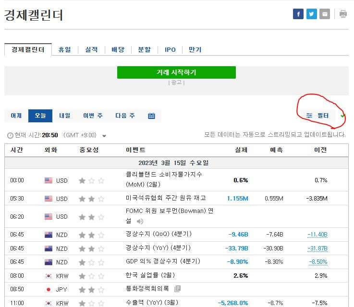This screenshot has height=307, width=354.
Task: Open the 필터 filter settings
Action: coord(317,116)
